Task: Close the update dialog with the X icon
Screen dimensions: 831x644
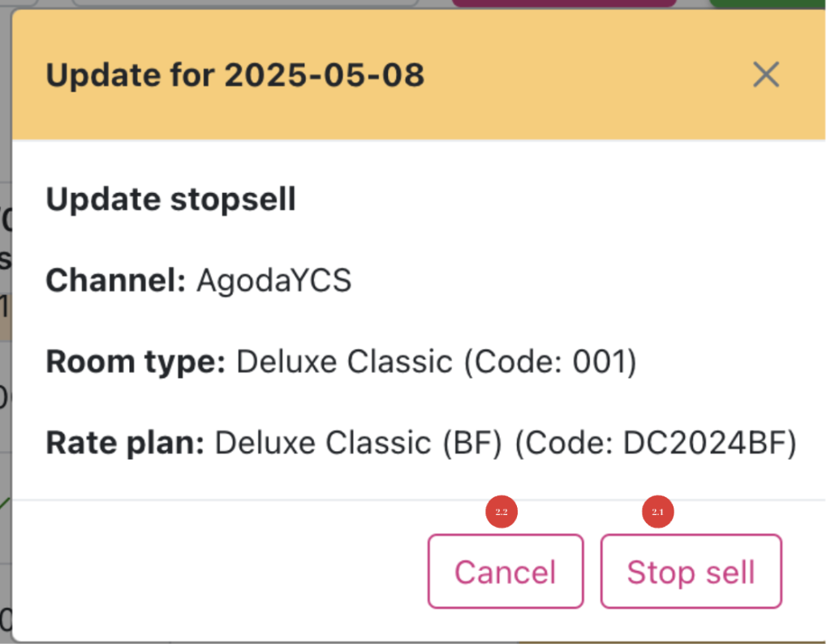Action: tap(765, 75)
